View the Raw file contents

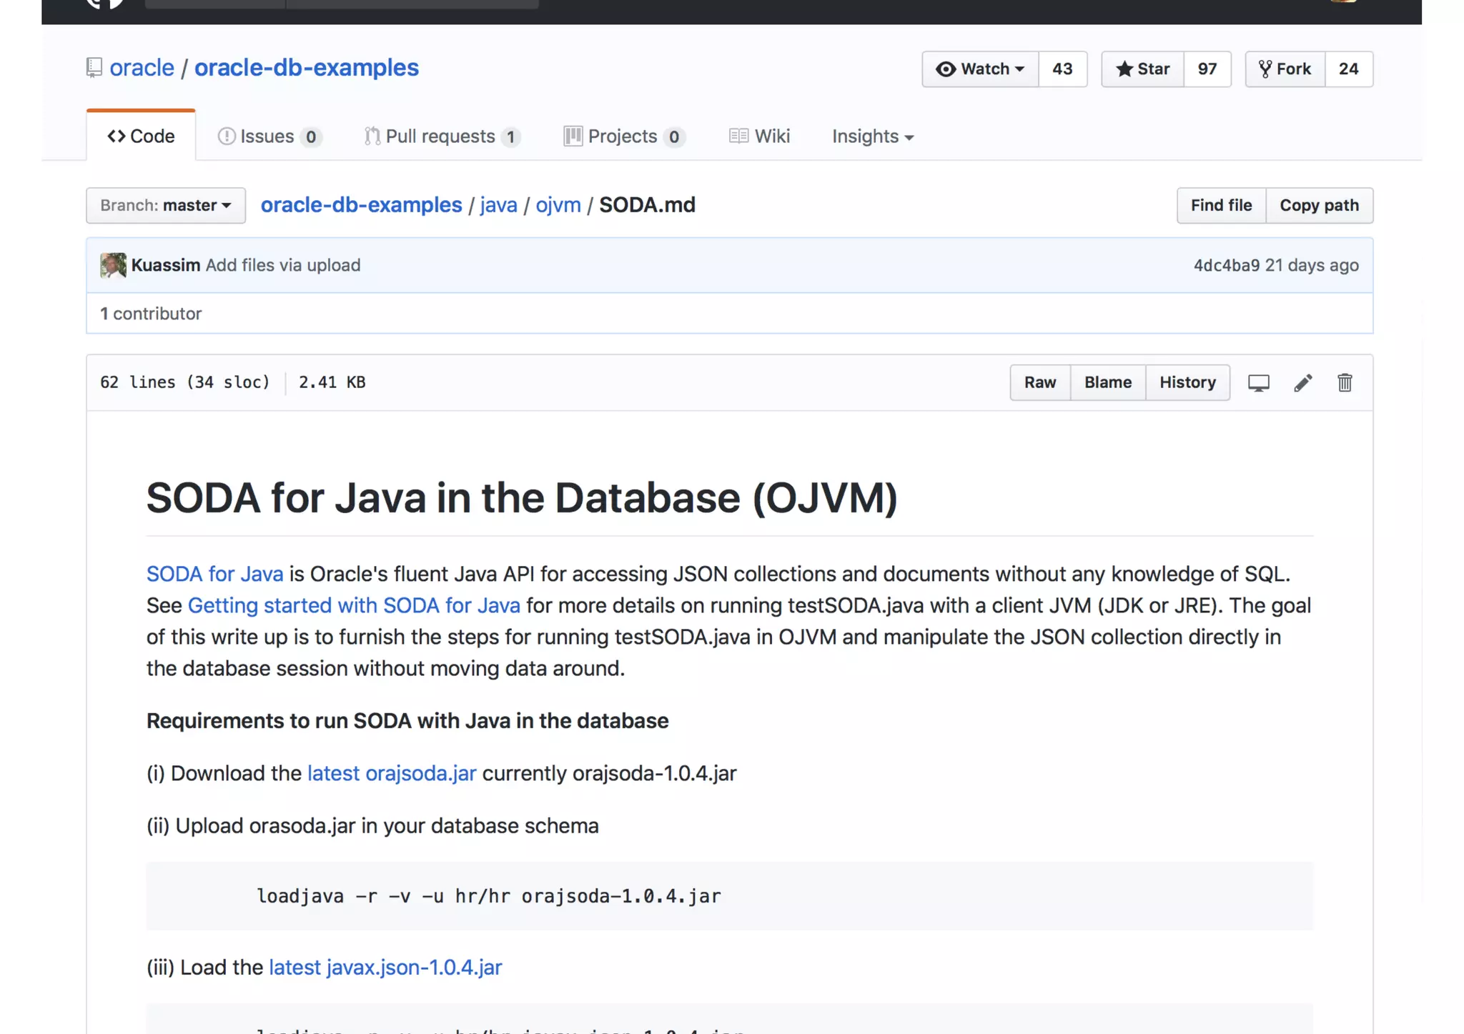[x=1039, y=383]
